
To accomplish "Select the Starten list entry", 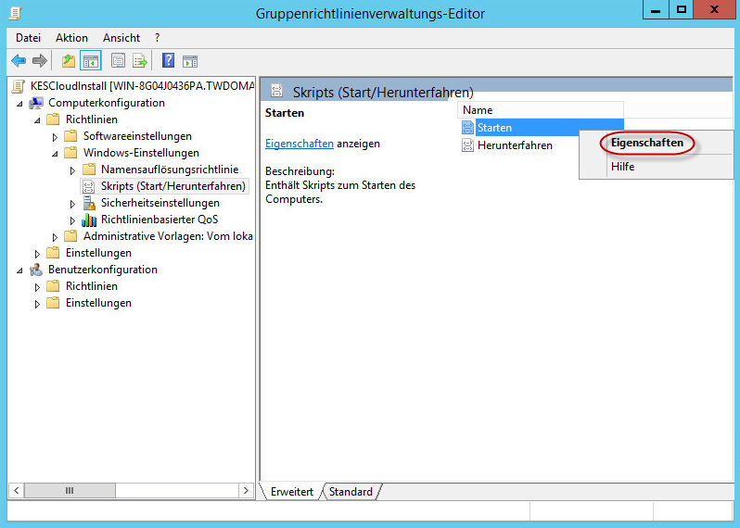I will coord(542,128).
